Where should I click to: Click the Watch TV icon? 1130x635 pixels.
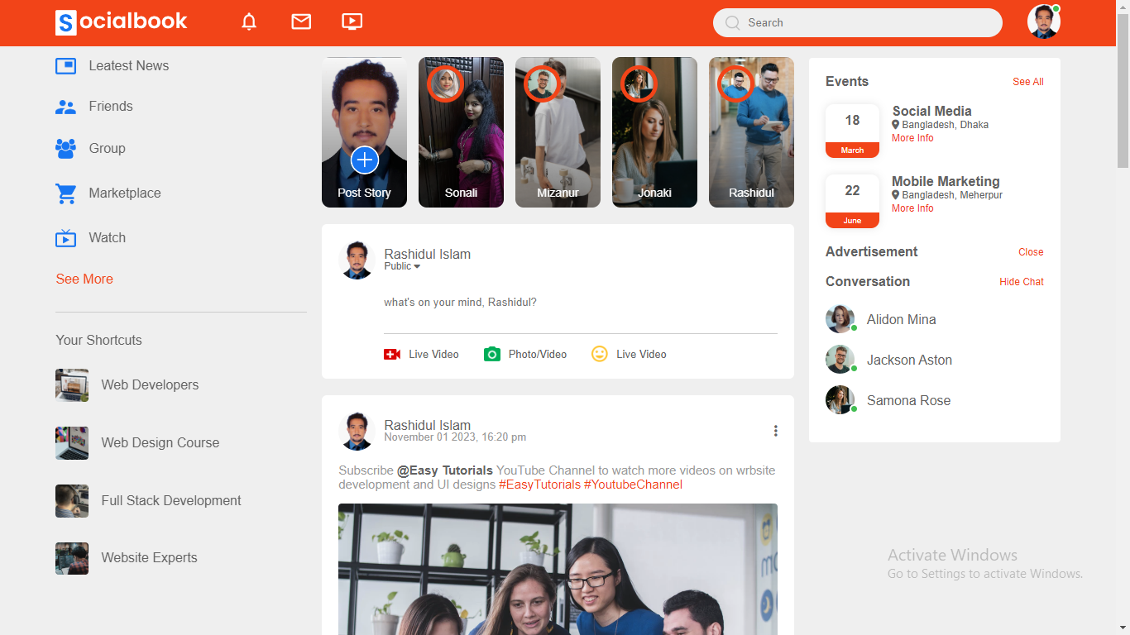click(66, 238)
